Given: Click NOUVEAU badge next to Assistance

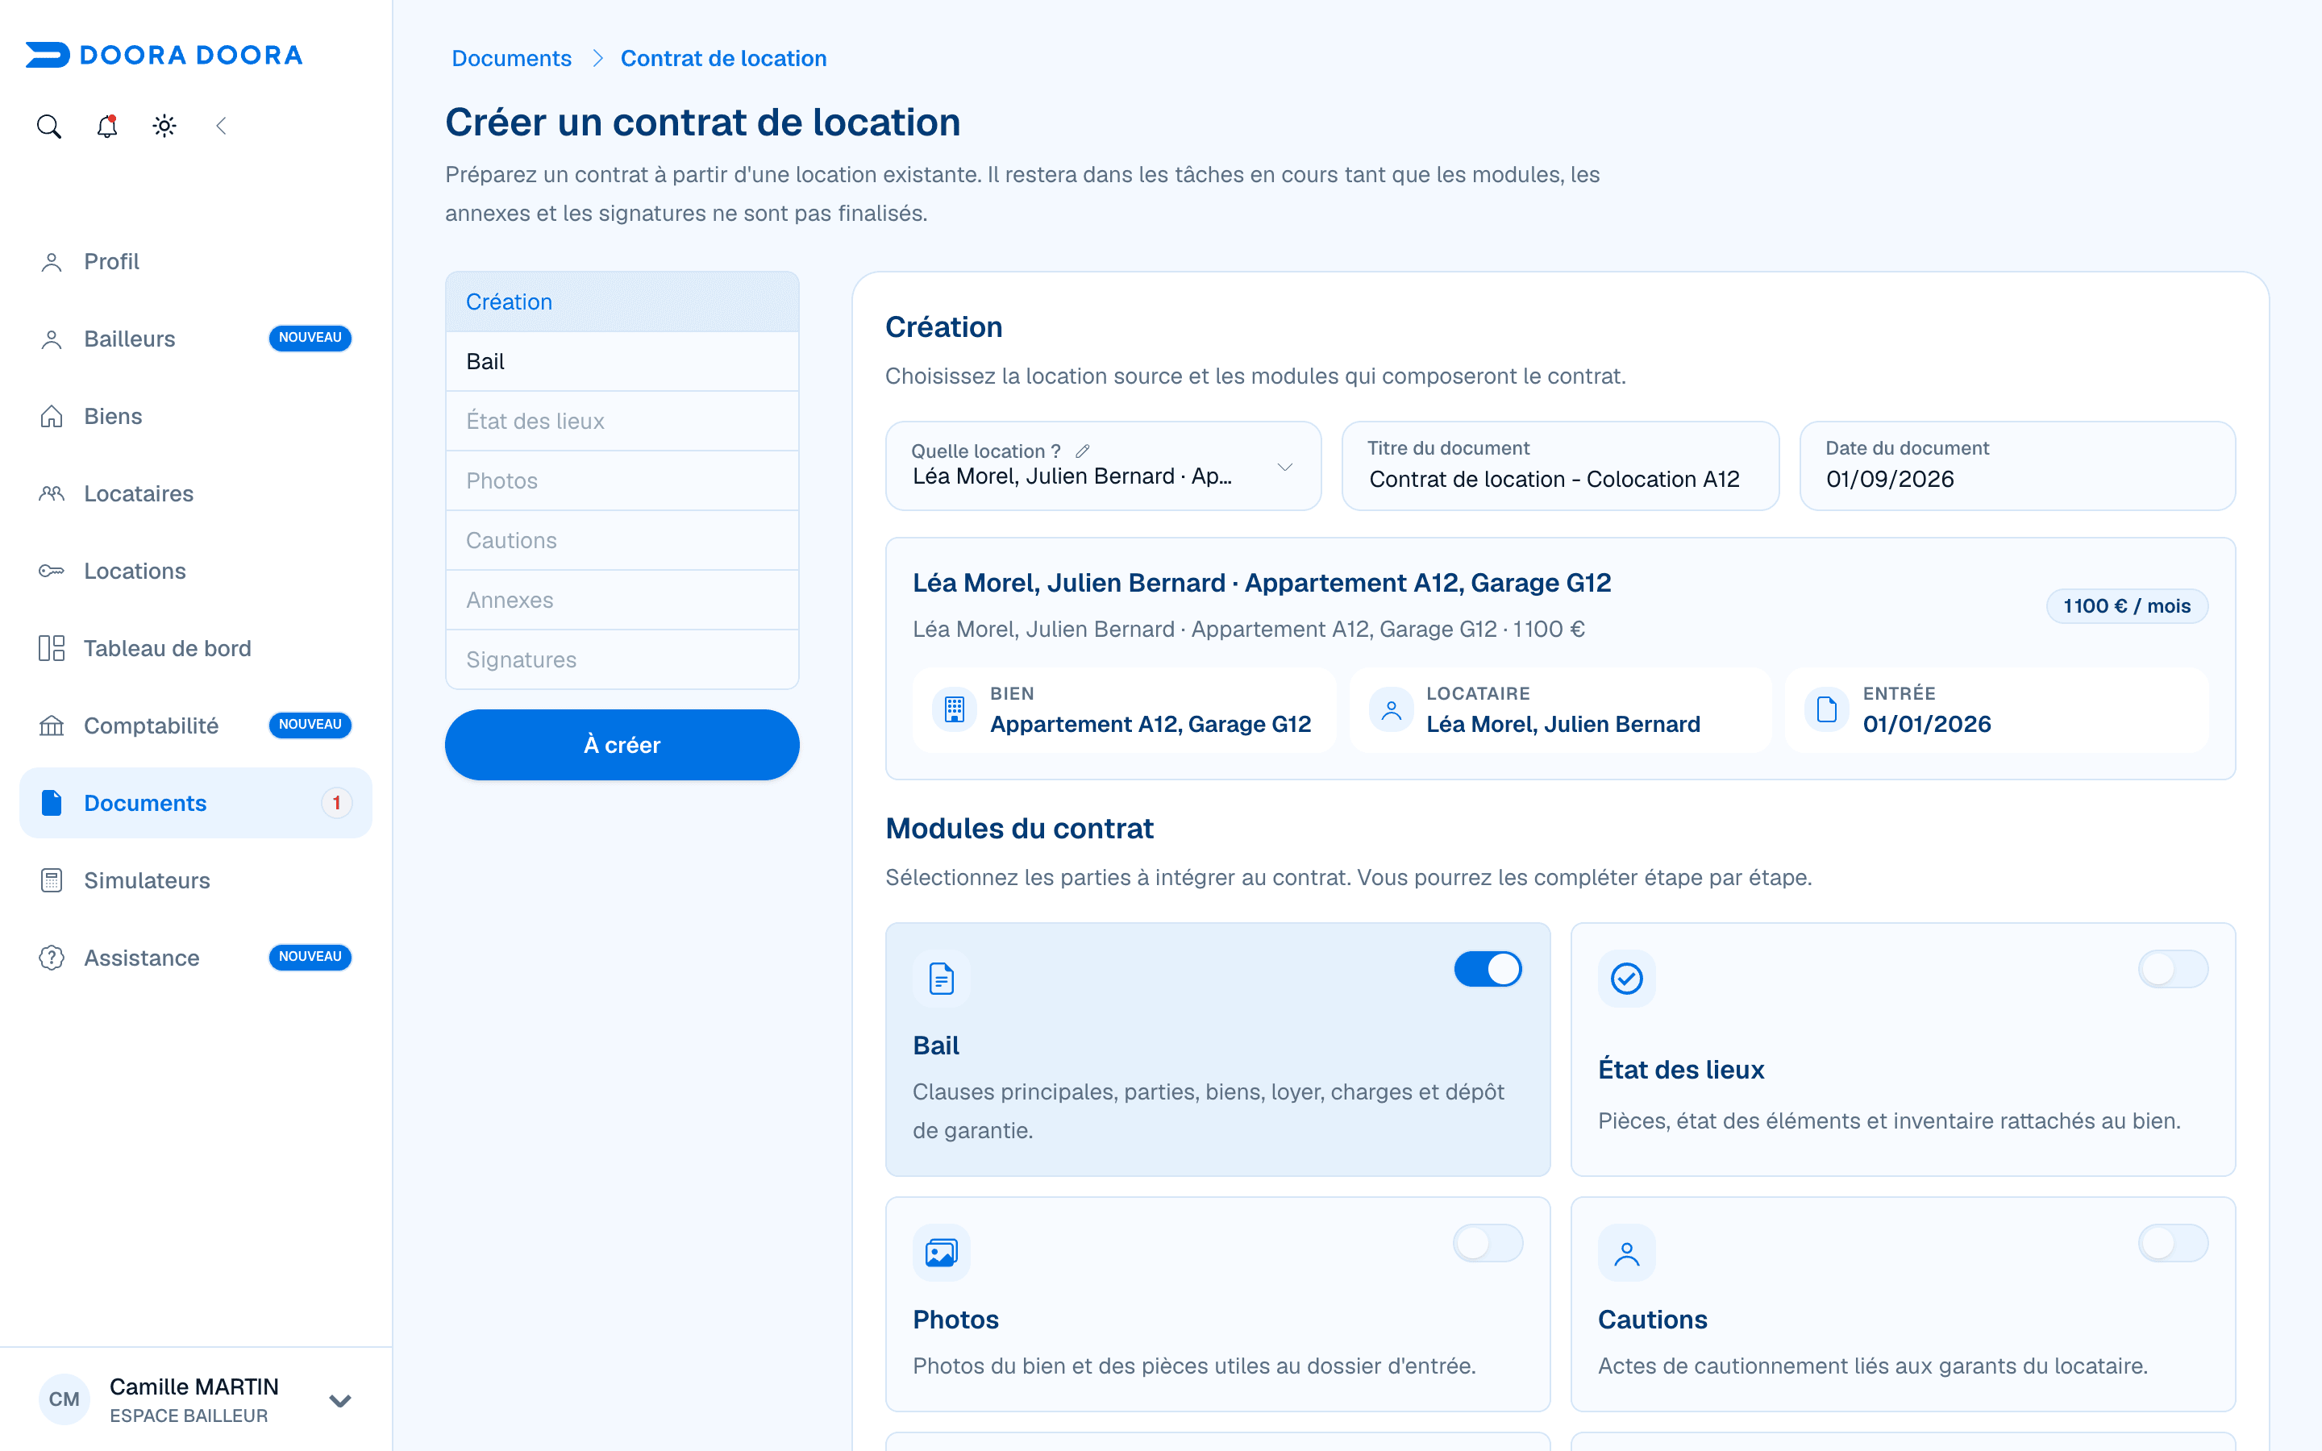Looking at the screenshot, I should coord(310,957).
